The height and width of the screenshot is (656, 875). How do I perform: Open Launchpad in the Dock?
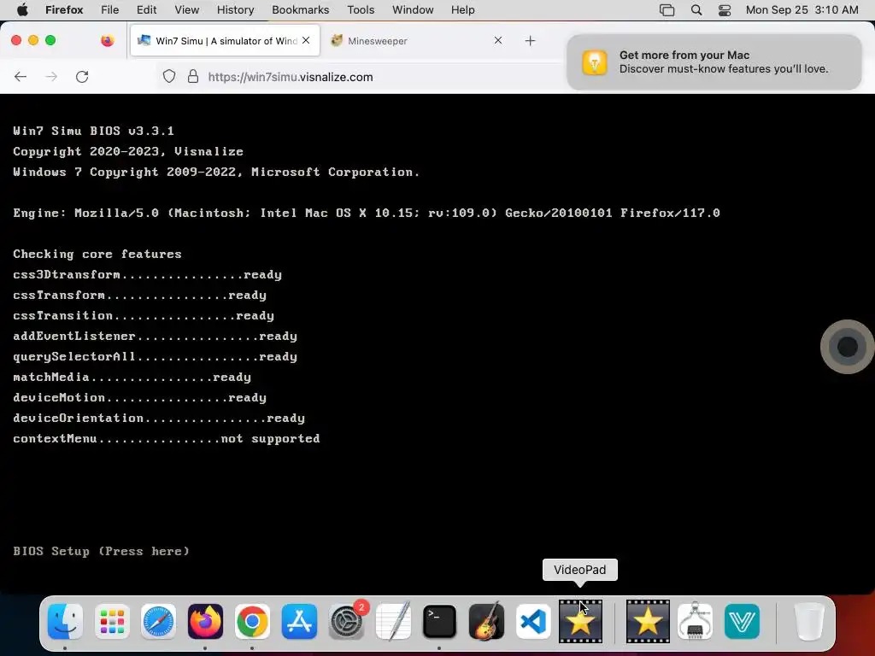(x=112, y=621)
